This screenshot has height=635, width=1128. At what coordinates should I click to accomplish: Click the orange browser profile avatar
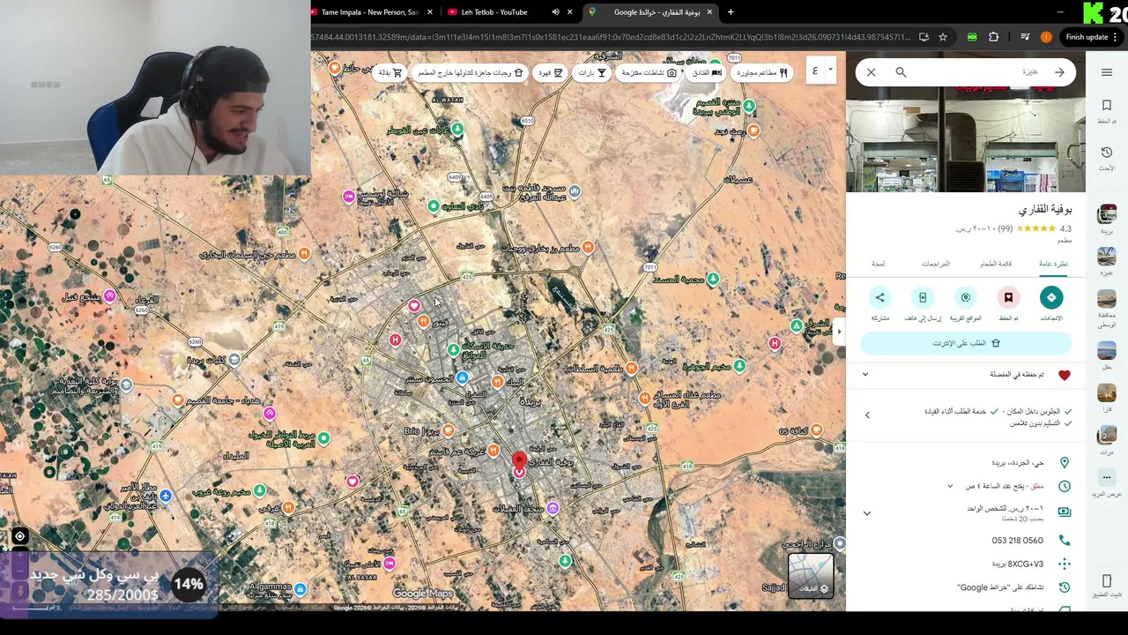(1046, 37)
